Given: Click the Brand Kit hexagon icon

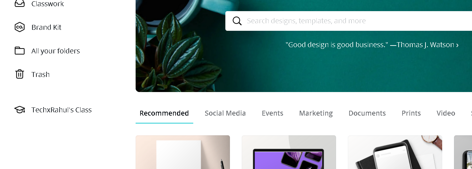Looking at the screenshot, I should point(20,27).
